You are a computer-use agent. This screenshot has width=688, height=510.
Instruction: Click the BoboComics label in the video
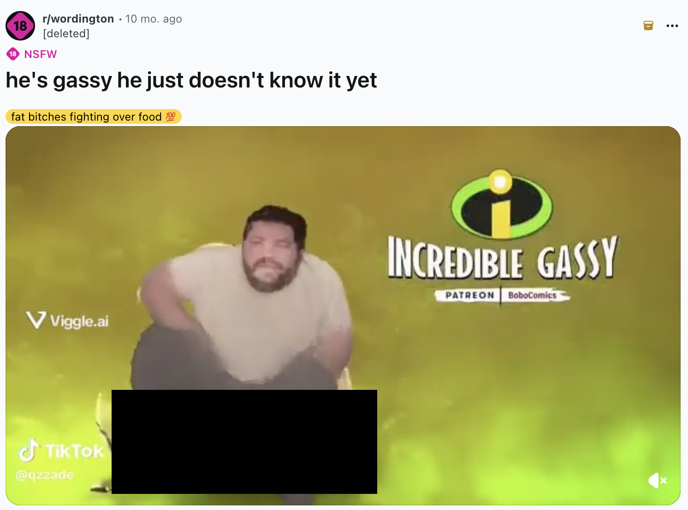(x=532, y=295)
